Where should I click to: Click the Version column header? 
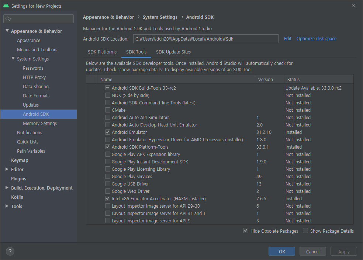pyautogui.click(x=269, y=79)
